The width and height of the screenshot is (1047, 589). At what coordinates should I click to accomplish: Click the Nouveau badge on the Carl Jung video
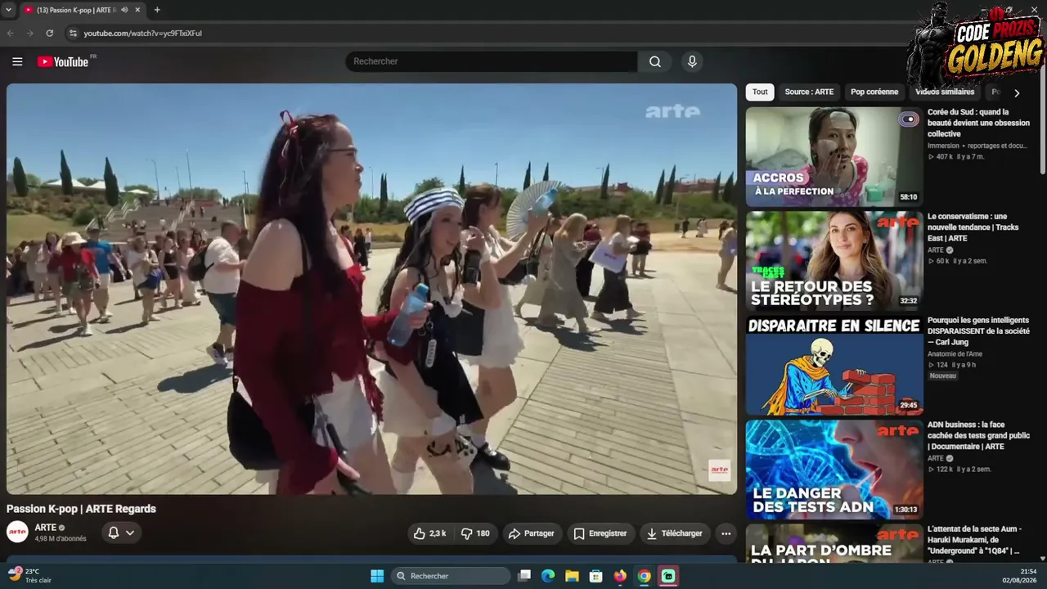tap(943, 375)
